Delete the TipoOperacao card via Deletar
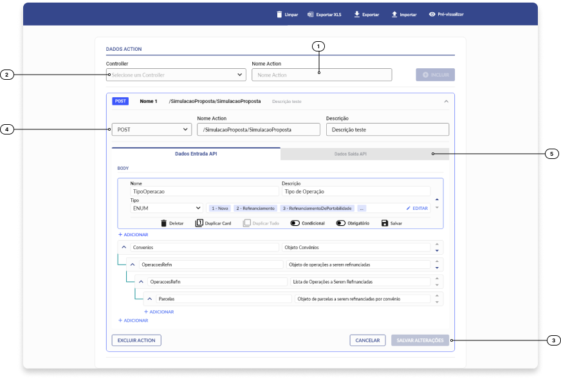Image resolution: width=561 pixels, height=379 pixels. click(x=164, y=223)
